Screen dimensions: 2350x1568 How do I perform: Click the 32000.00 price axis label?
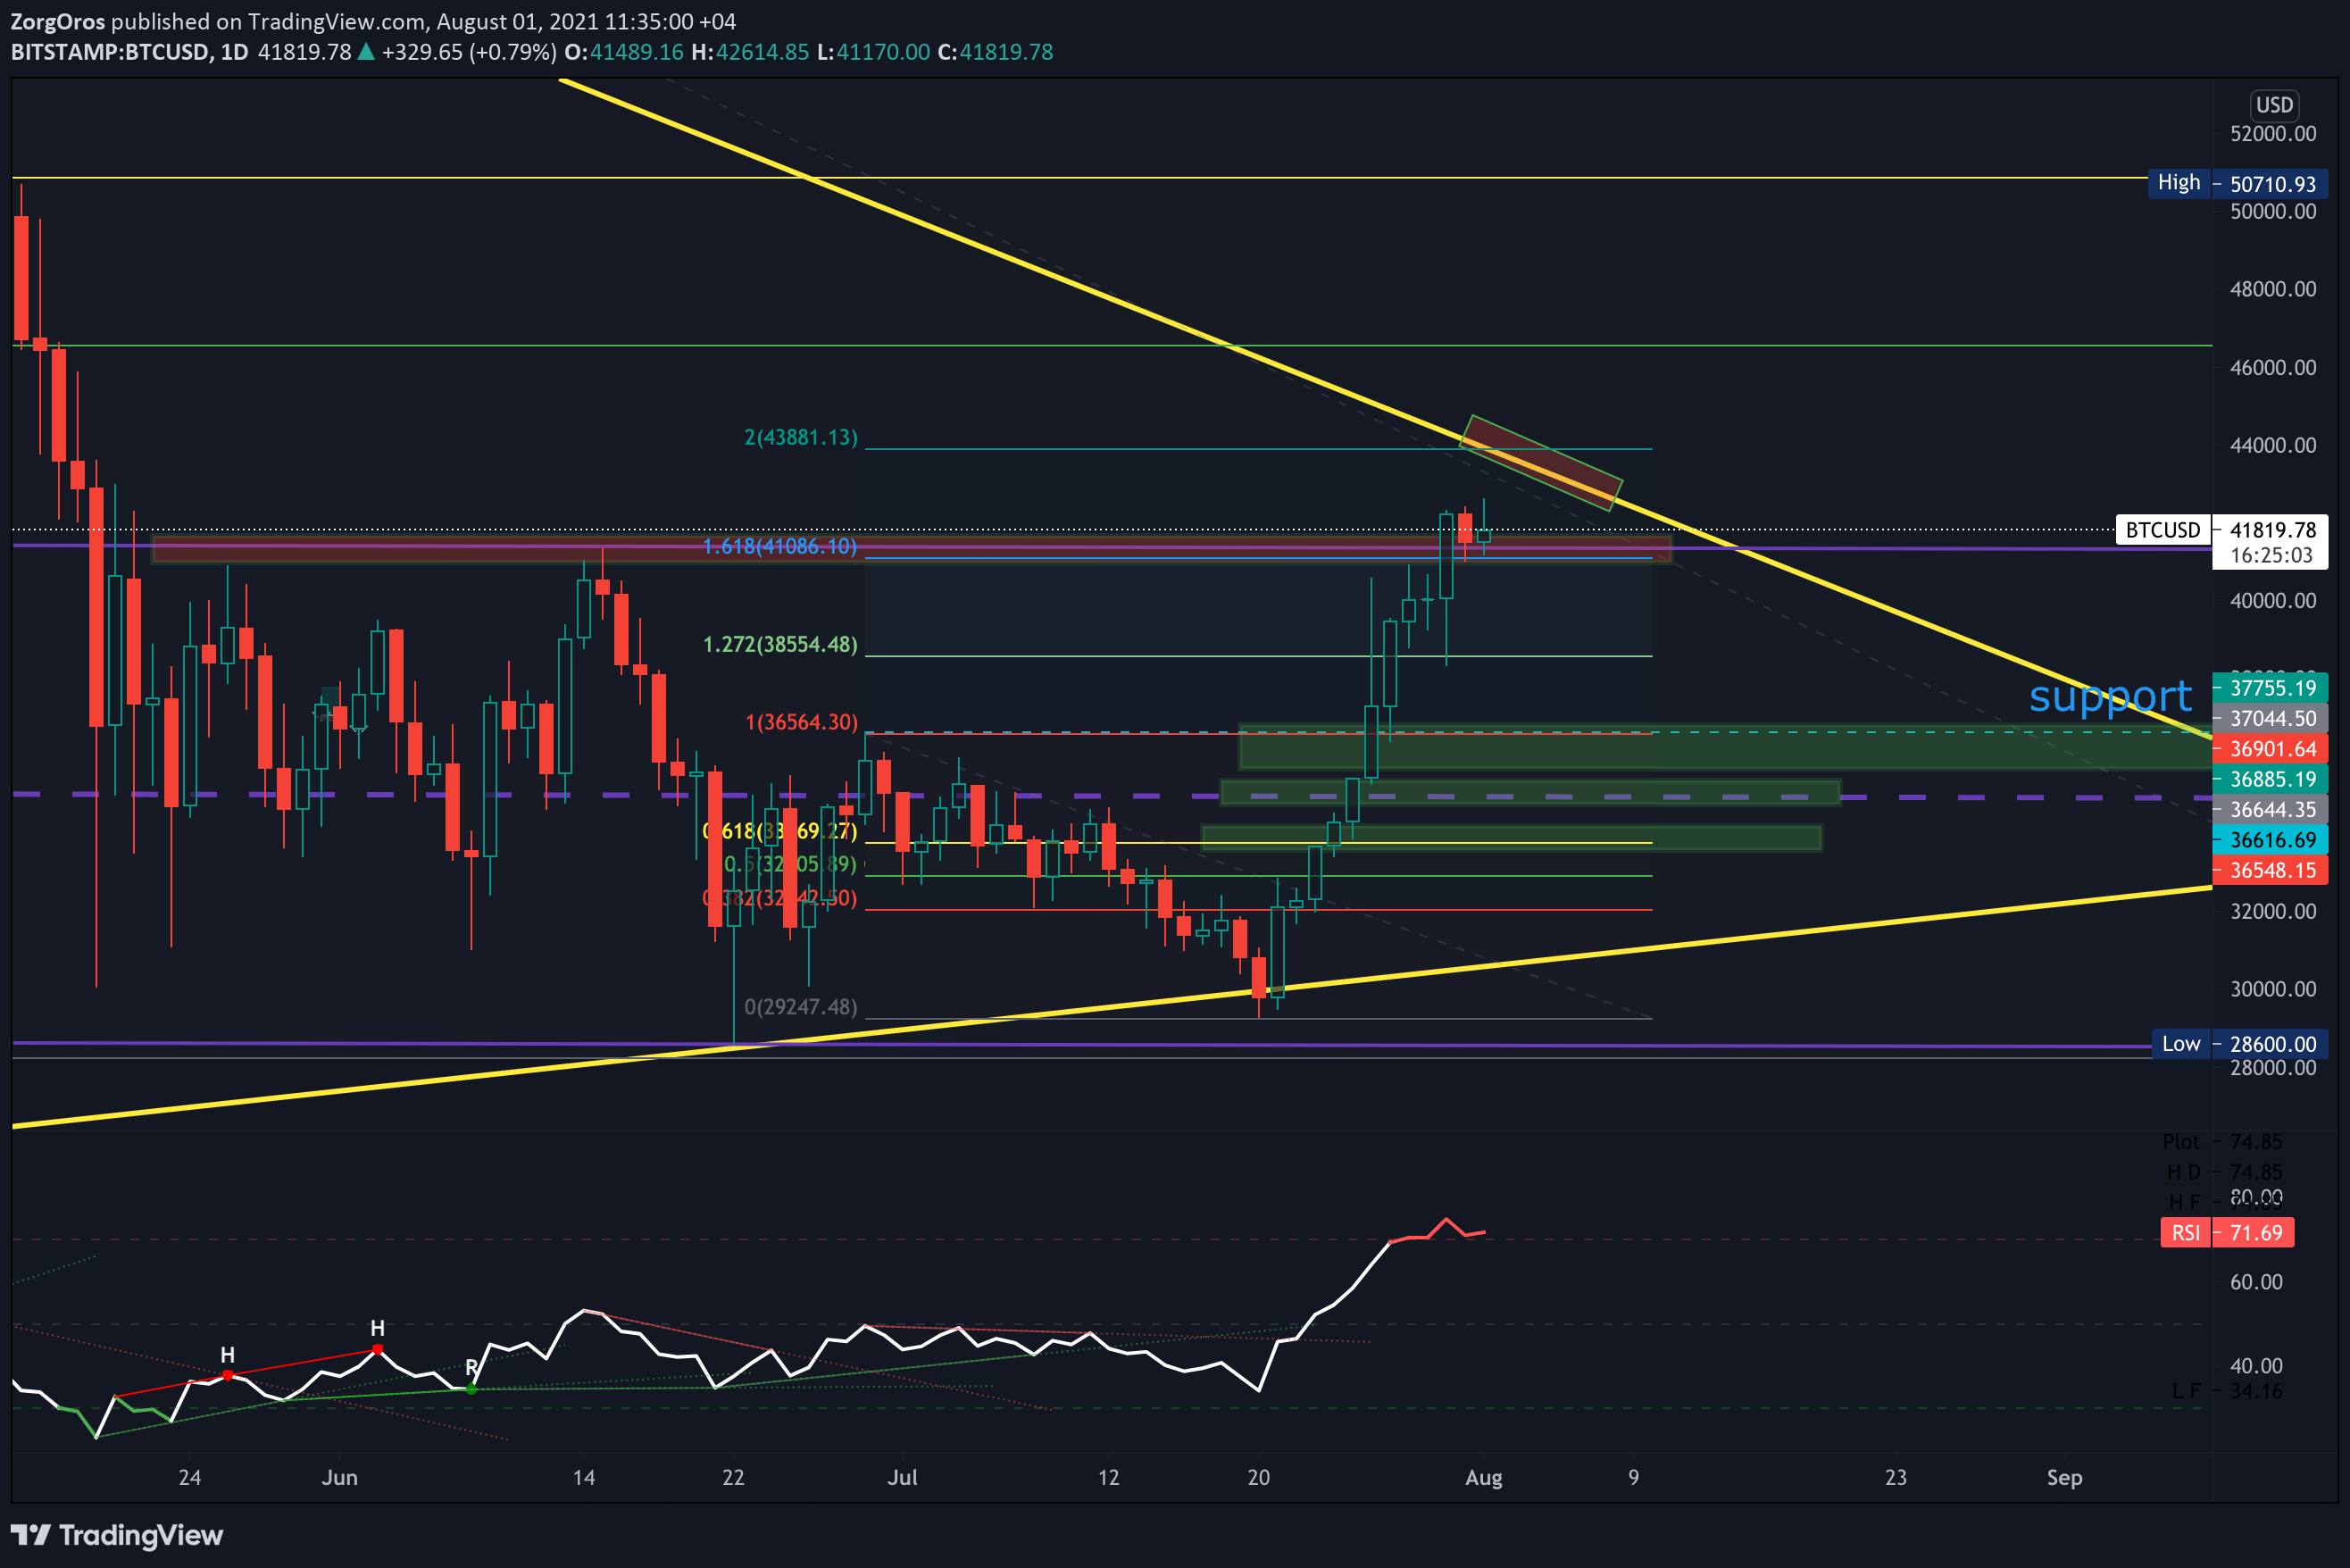pos(2273,911)
